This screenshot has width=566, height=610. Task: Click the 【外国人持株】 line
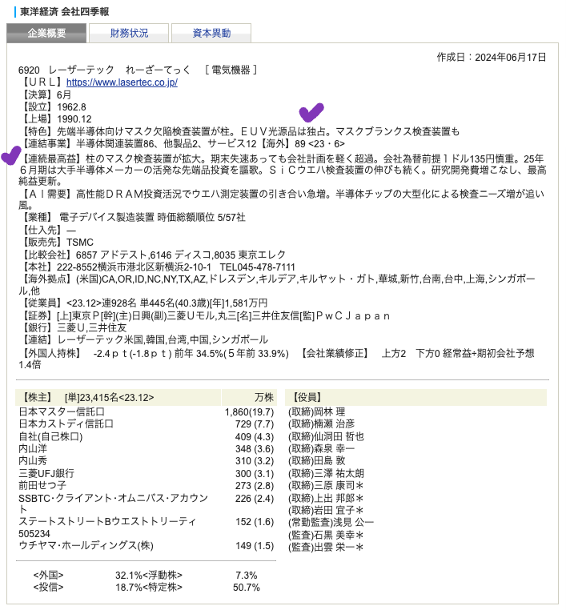coord(154,353)
